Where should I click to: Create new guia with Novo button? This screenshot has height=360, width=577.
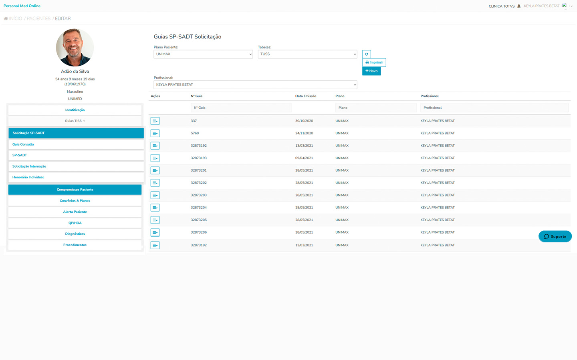[x=371, y=71]
